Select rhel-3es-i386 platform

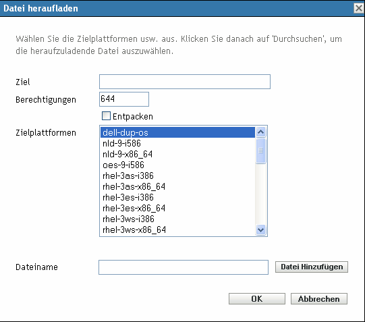coord(178,197)
